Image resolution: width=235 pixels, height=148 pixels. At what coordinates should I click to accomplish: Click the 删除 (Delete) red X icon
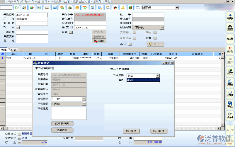point(230,49)
